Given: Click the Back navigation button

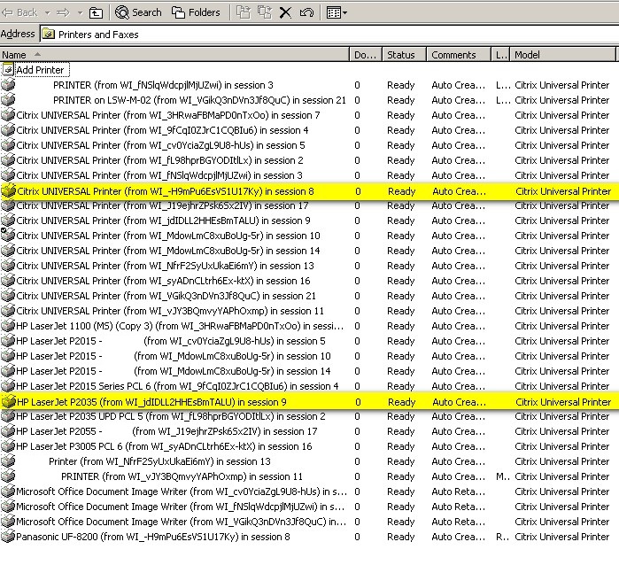Looking at the screenshot, I should click(20, 12).
